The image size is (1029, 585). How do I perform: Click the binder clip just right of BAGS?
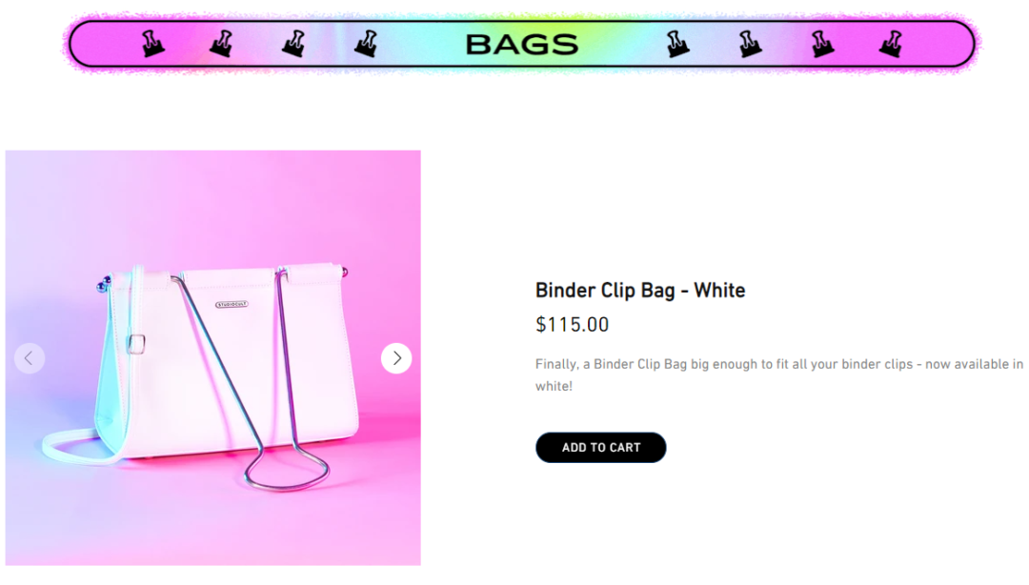pos(676,44)
